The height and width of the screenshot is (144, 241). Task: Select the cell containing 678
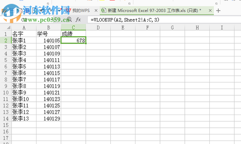[74, 40]
